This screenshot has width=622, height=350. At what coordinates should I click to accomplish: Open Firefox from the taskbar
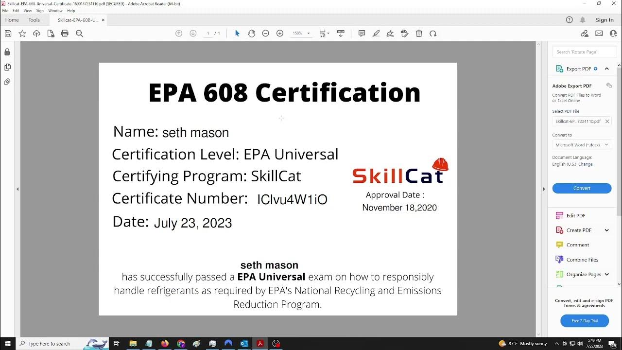click(165, 344)
